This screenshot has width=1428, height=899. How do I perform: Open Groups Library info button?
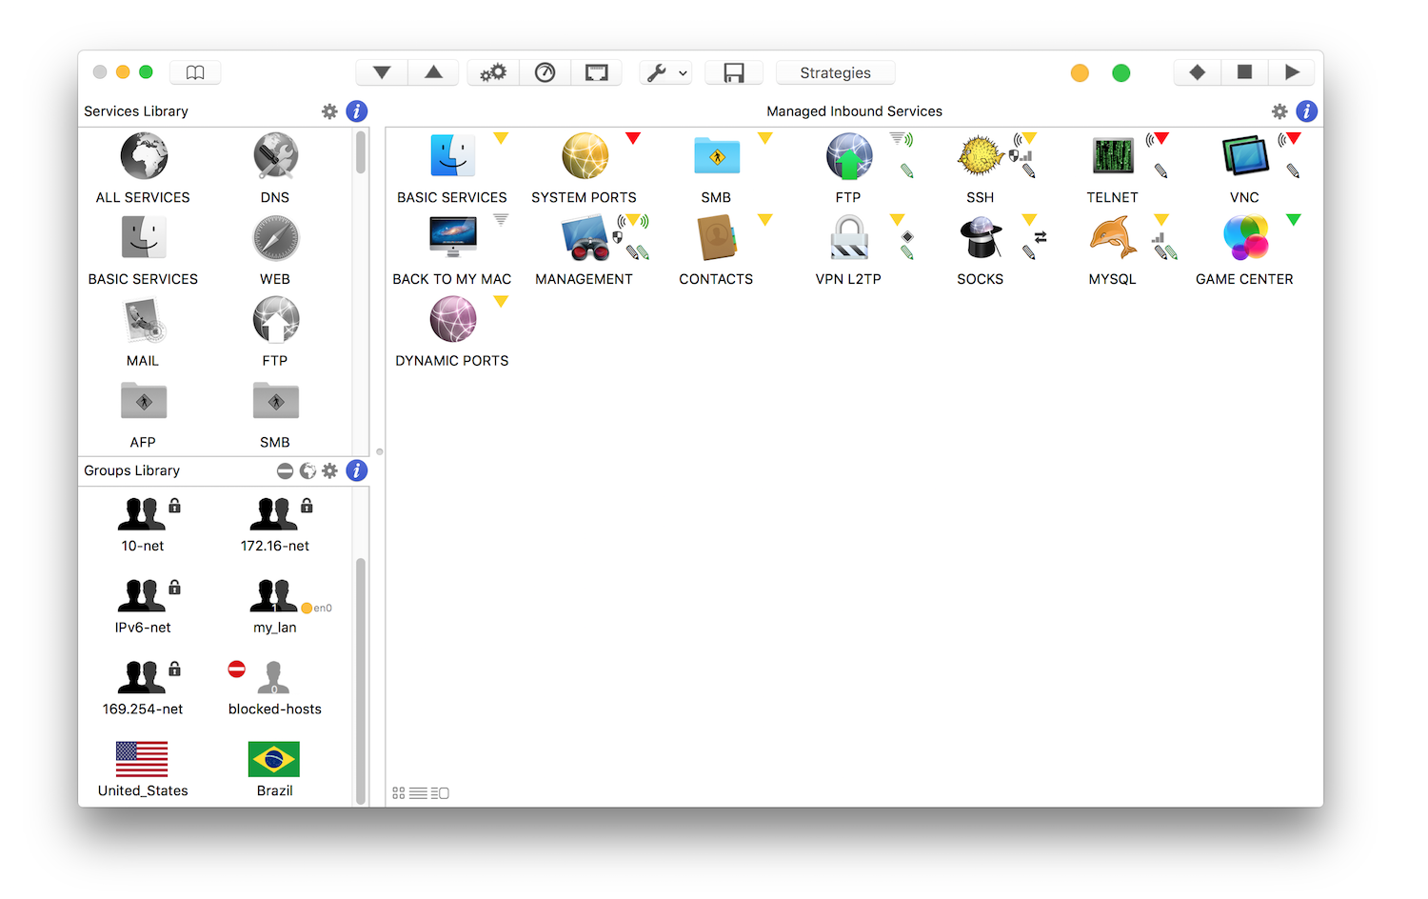(357, 470)
